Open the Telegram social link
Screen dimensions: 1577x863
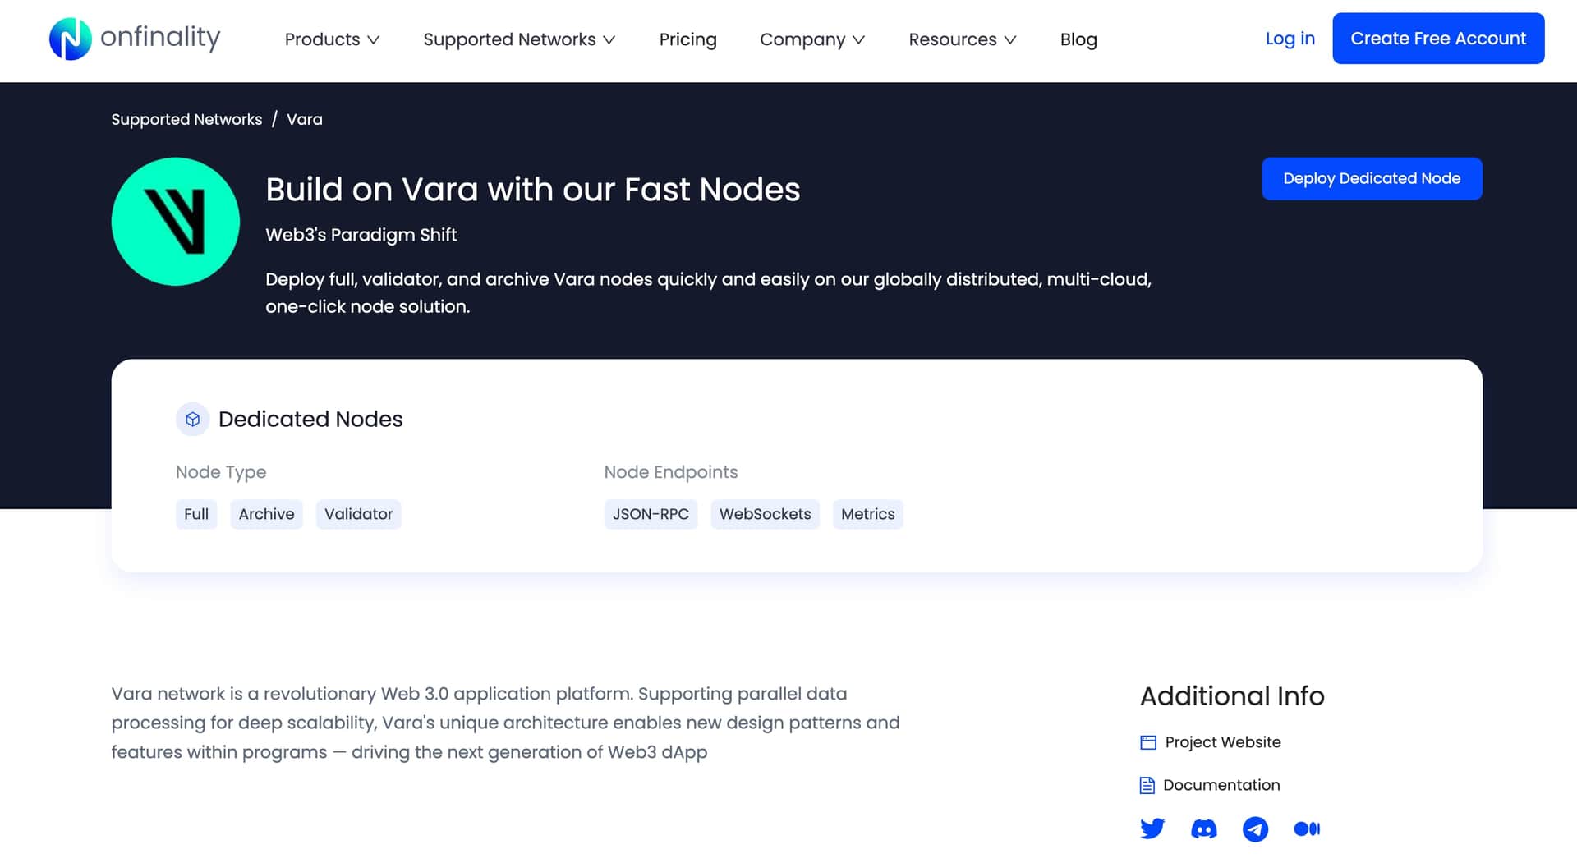point(1255,829)
